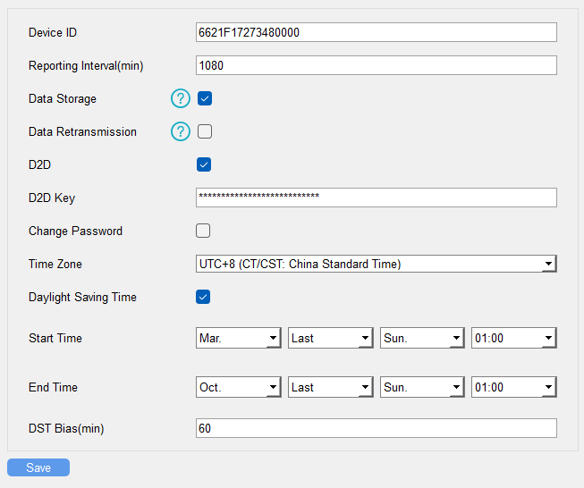
Task: Open Start Time hour dropdown showing 01:00
Action: (513, 339)
